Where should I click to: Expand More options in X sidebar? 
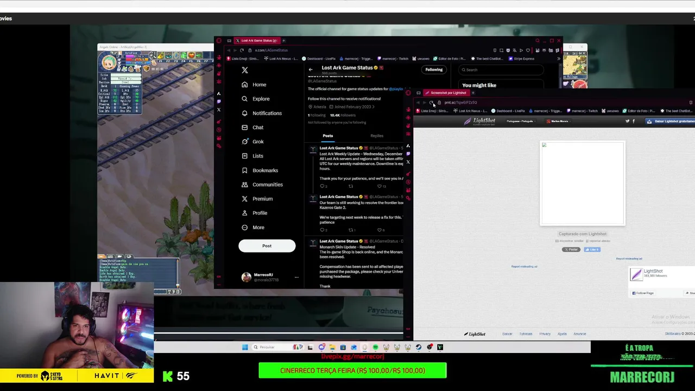tap(252, 228)
